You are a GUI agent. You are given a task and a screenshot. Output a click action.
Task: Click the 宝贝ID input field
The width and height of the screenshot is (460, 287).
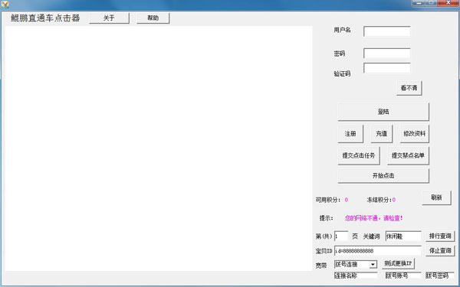tap(377, 251)
